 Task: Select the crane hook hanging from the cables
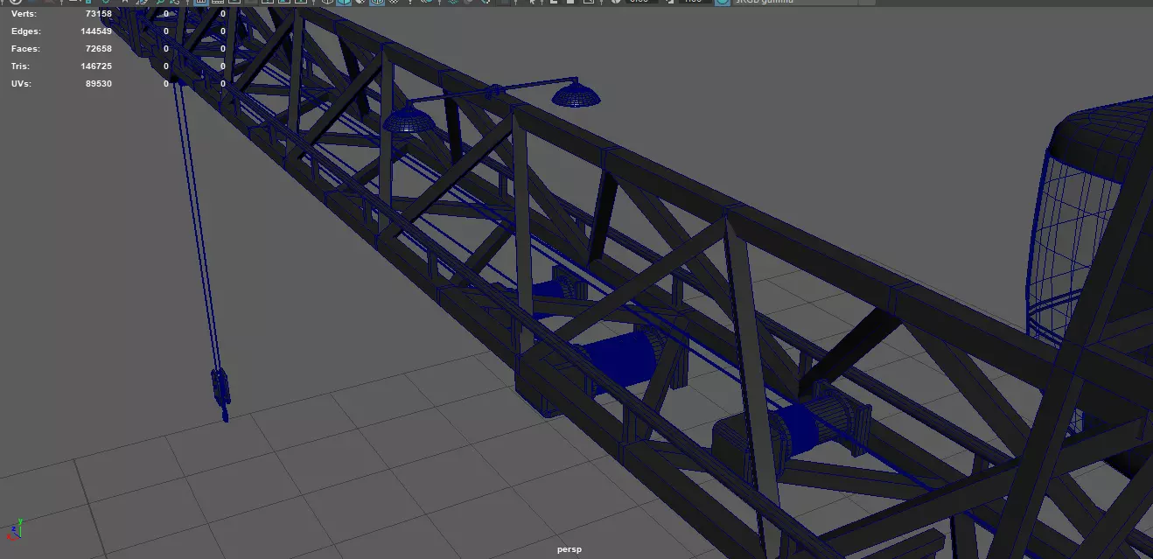(220, 394)
